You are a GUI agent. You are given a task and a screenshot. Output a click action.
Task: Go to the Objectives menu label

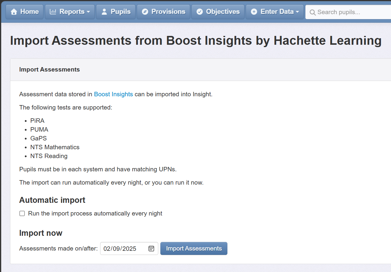223,12
